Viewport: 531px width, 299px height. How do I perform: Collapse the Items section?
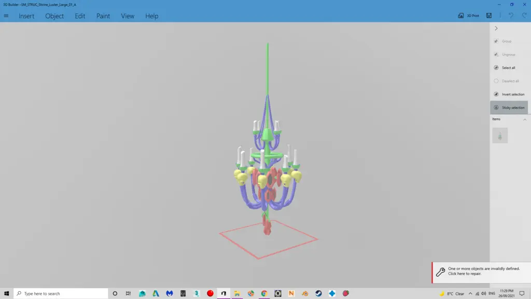(525, 119)
